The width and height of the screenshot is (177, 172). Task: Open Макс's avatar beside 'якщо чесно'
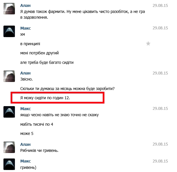point(9,112)
